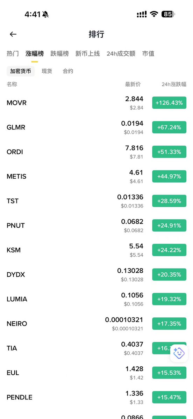The height and width of the screenshot is (419, 193).
Task: Sort by the 最新价 column header
Action: (x=133, y=84)
